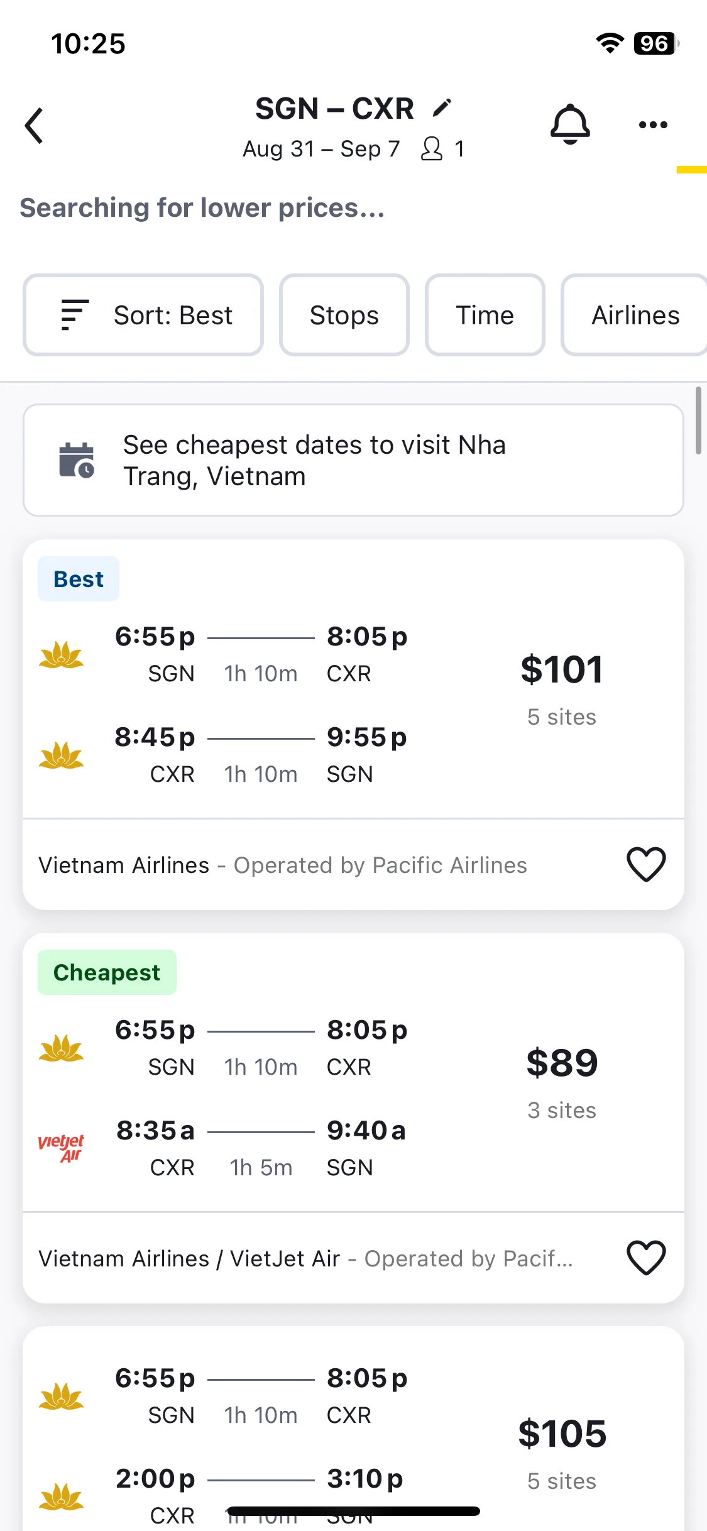The width and height of the screenshot is (707, 1531).
Task: Tap the back arrow icon
Action: (34, 126)
